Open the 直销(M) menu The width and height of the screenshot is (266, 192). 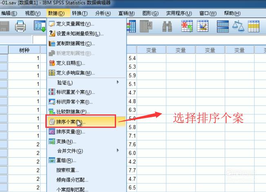[127, 13]
